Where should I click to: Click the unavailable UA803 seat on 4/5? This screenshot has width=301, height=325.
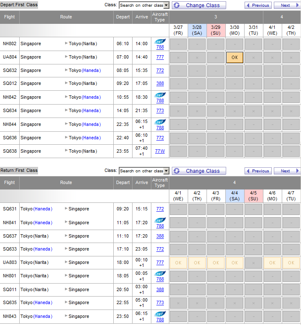[x=253, y=263]
